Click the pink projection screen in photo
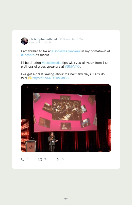 [x=65, y=112]
